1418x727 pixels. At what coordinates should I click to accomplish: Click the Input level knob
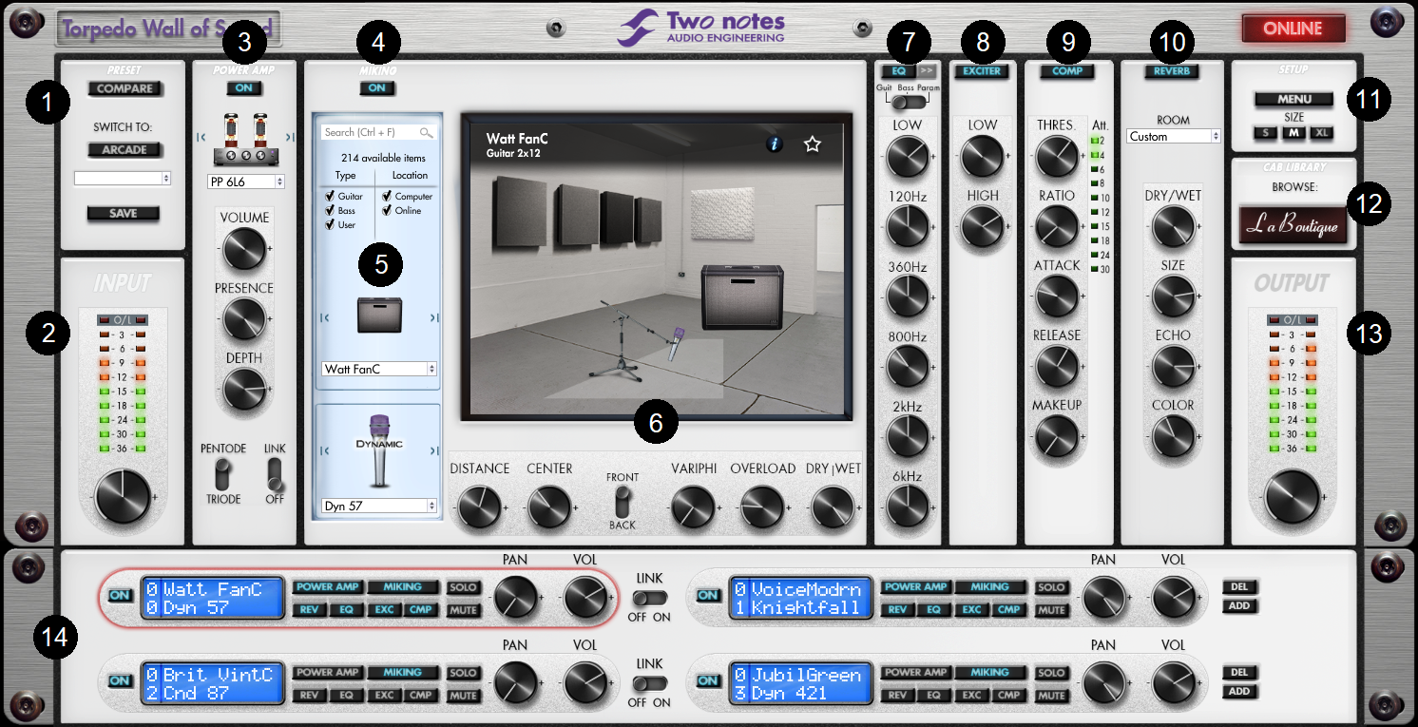(123, 496)
